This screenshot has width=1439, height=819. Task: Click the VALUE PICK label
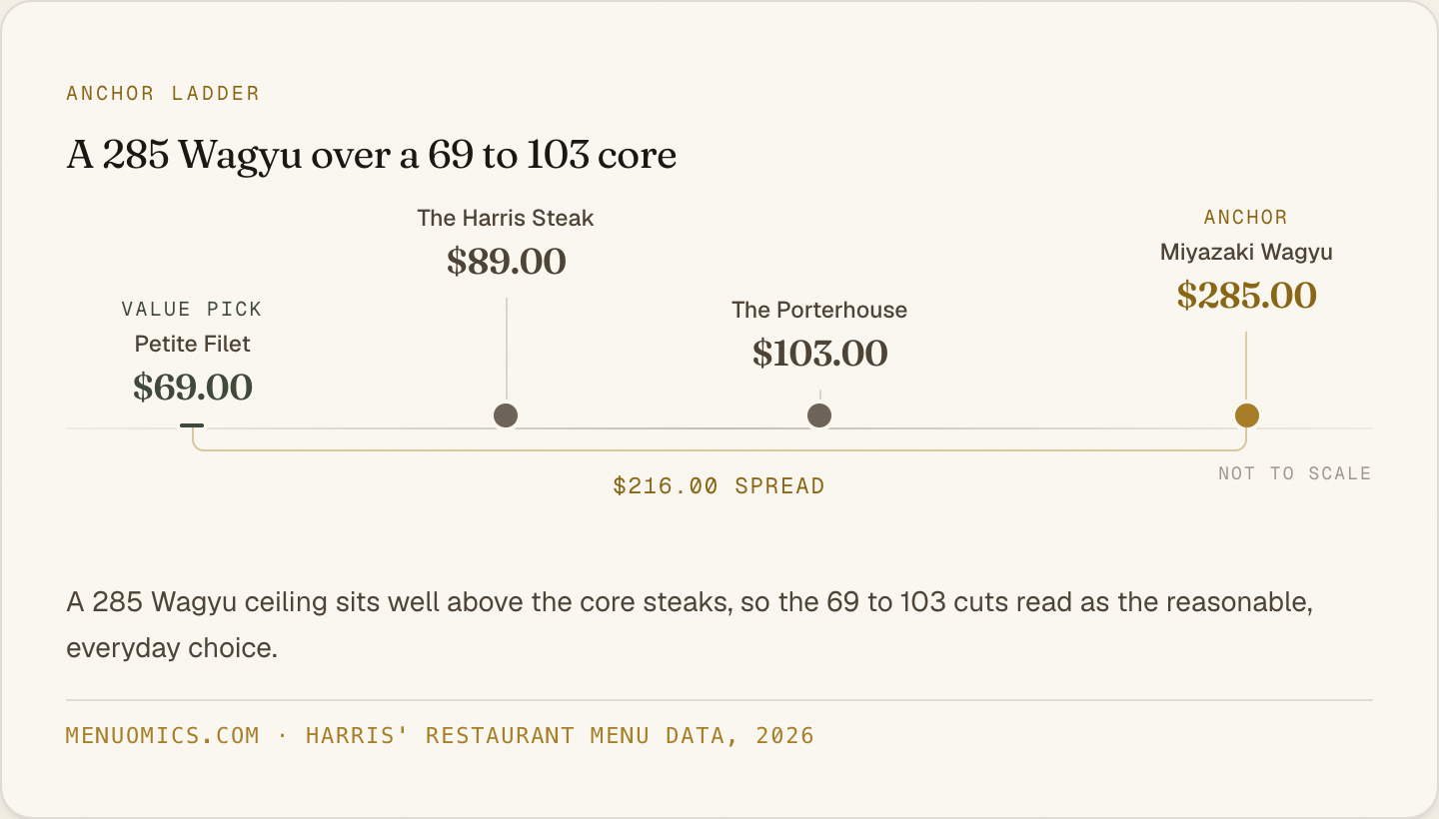[192, 310]
